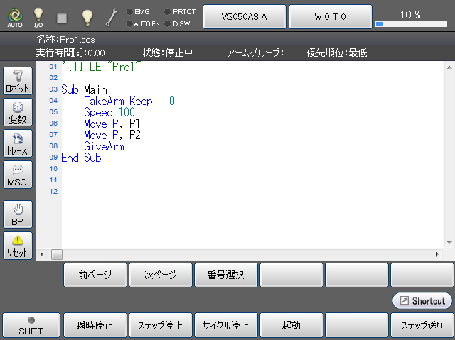The width and height of the screenshot is (455, 340).
Task: Go to 次ページ (next page)
Action: pyautogui.click(x=161, y=275)
